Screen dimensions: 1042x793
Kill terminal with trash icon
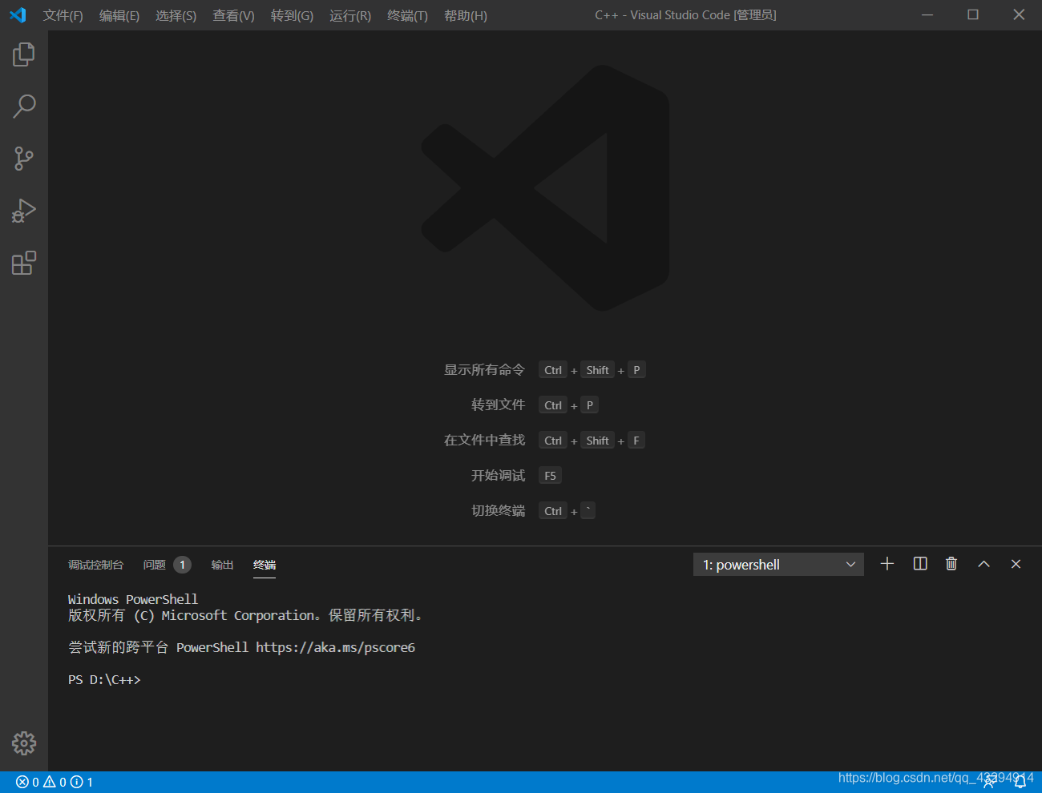(x=951, y=564)
